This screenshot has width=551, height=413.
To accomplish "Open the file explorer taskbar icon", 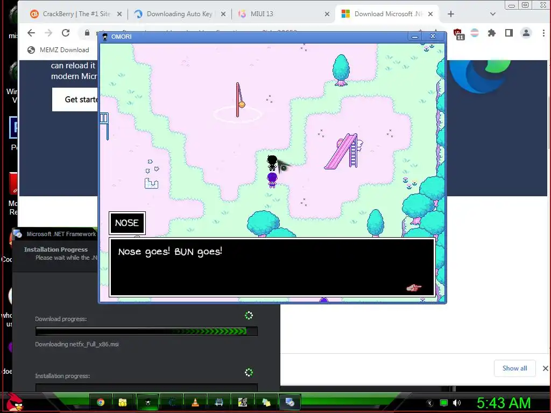I will click(123, 402).
